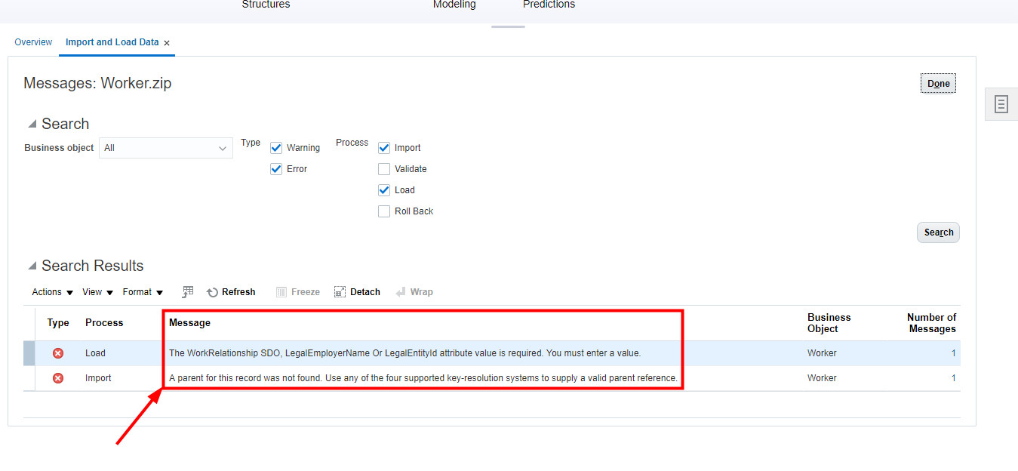Click the Refresh icon in toolbar

coord(213,293)
